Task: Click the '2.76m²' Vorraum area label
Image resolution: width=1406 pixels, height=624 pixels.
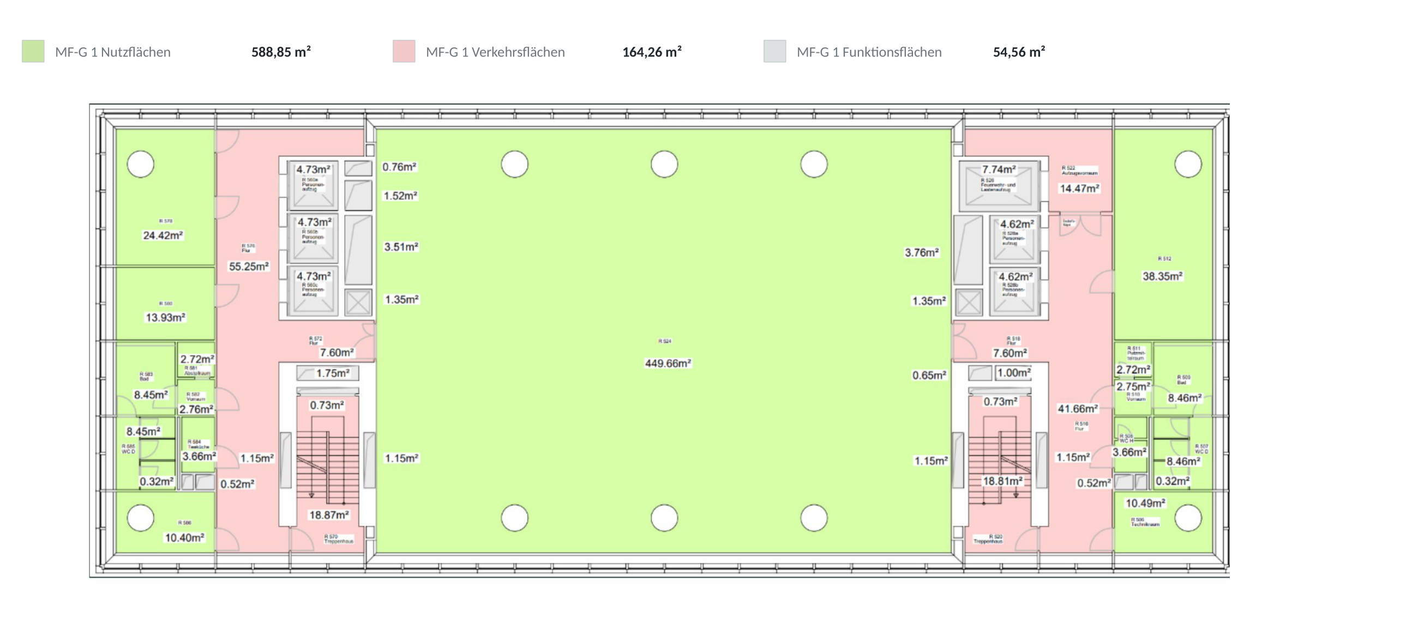Action: tap(196, 409)
